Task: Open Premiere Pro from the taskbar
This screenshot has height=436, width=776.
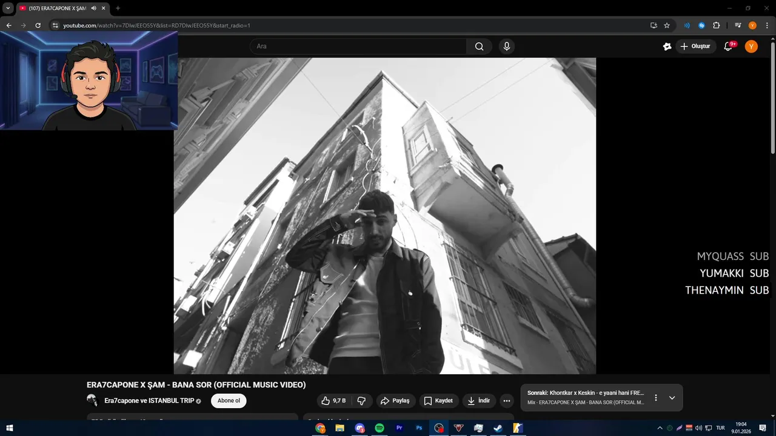Action: pos(399,428)
